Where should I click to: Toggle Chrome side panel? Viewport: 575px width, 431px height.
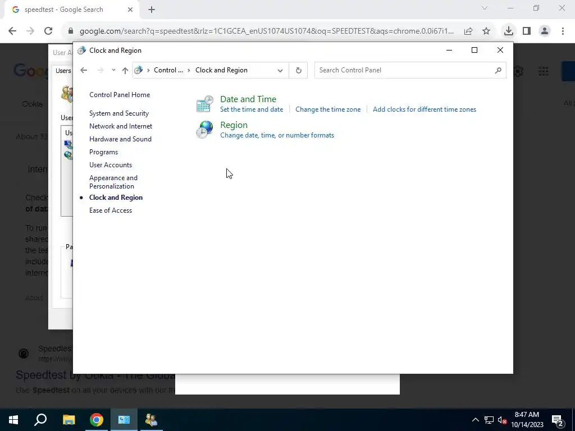click(x=527, y=31)
